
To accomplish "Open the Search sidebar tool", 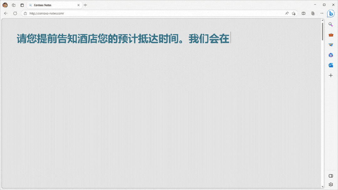I will pyautogui.click(x=330, y=24).
